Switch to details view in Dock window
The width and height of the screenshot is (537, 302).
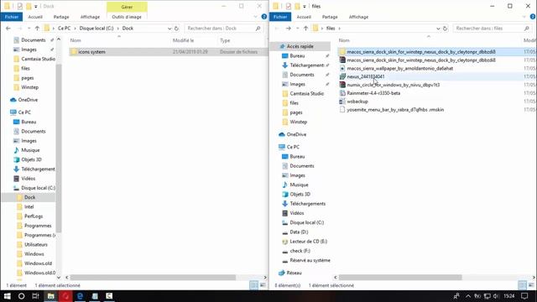pos(253,285)
